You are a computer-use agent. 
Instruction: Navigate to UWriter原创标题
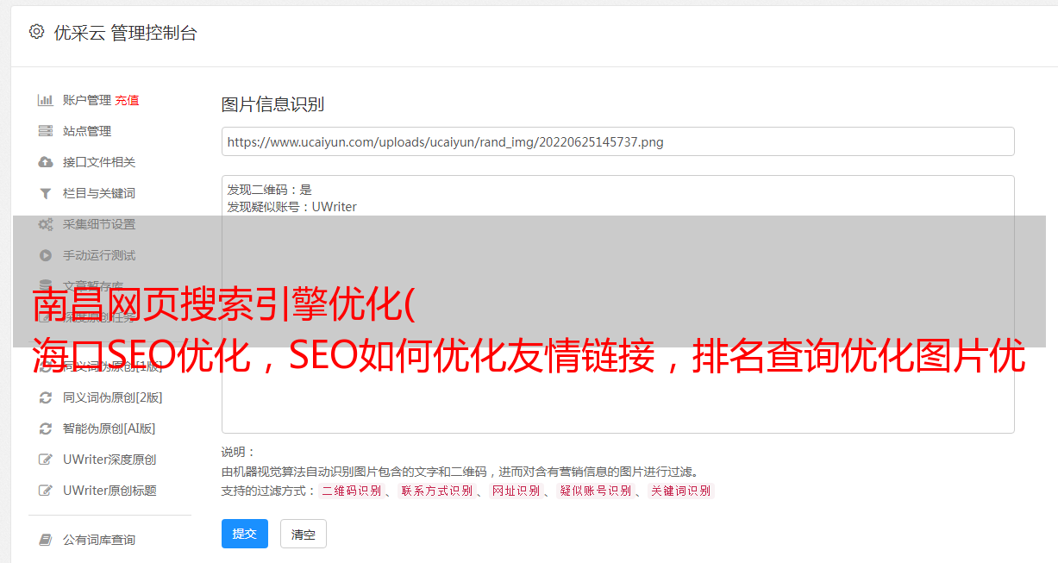110,491
